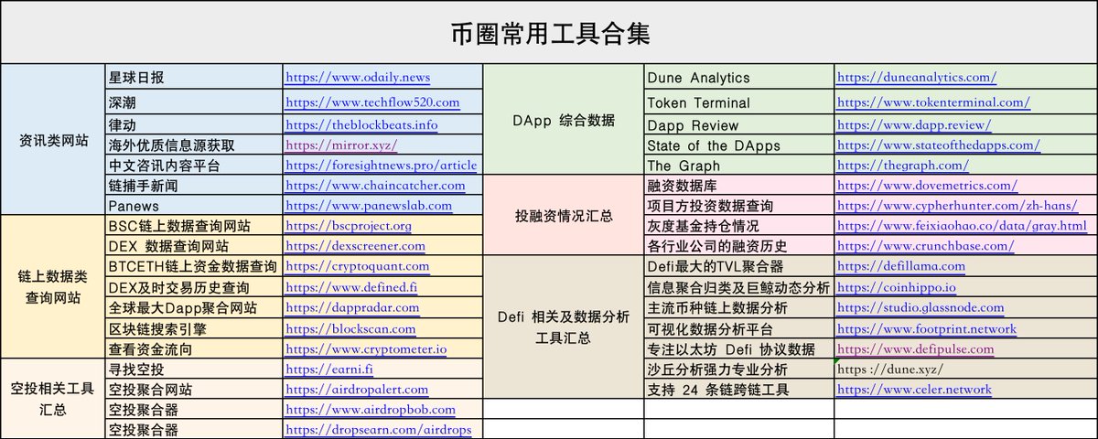Select the BTCETH链上资金数据查询 cell
Image resolution: width=1098 pixels, height=439 pixels.
click(195, 266)
